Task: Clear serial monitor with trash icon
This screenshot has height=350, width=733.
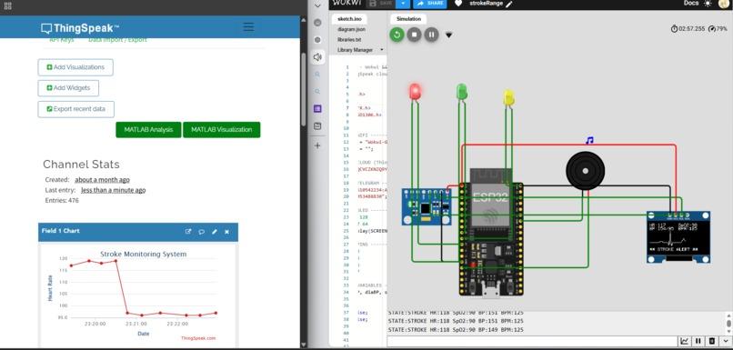Action: coord(712,342)
